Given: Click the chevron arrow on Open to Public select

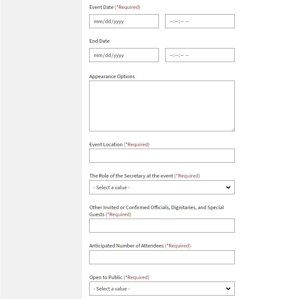Looking at the screenshot, I should click(228, 289).
